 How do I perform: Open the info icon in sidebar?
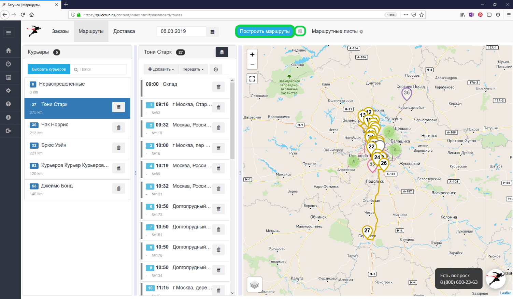[x=9, y=117]
